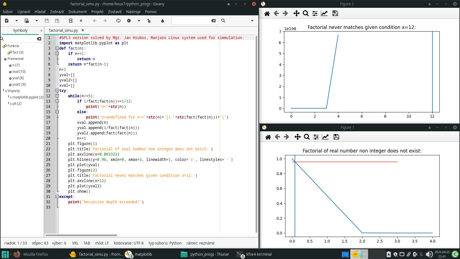Image resolution: width=460 pixels, height=259 pixels.
Task: Collapse the fold marker at line 3
Action: (x=57, y=48)
